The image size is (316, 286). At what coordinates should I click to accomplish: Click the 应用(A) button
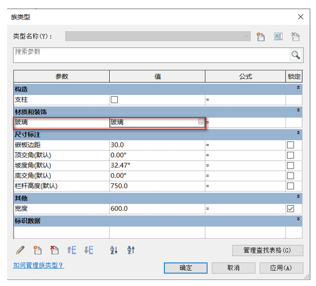(281, 268)
